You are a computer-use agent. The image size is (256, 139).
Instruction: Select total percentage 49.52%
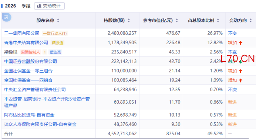(215, 134)
